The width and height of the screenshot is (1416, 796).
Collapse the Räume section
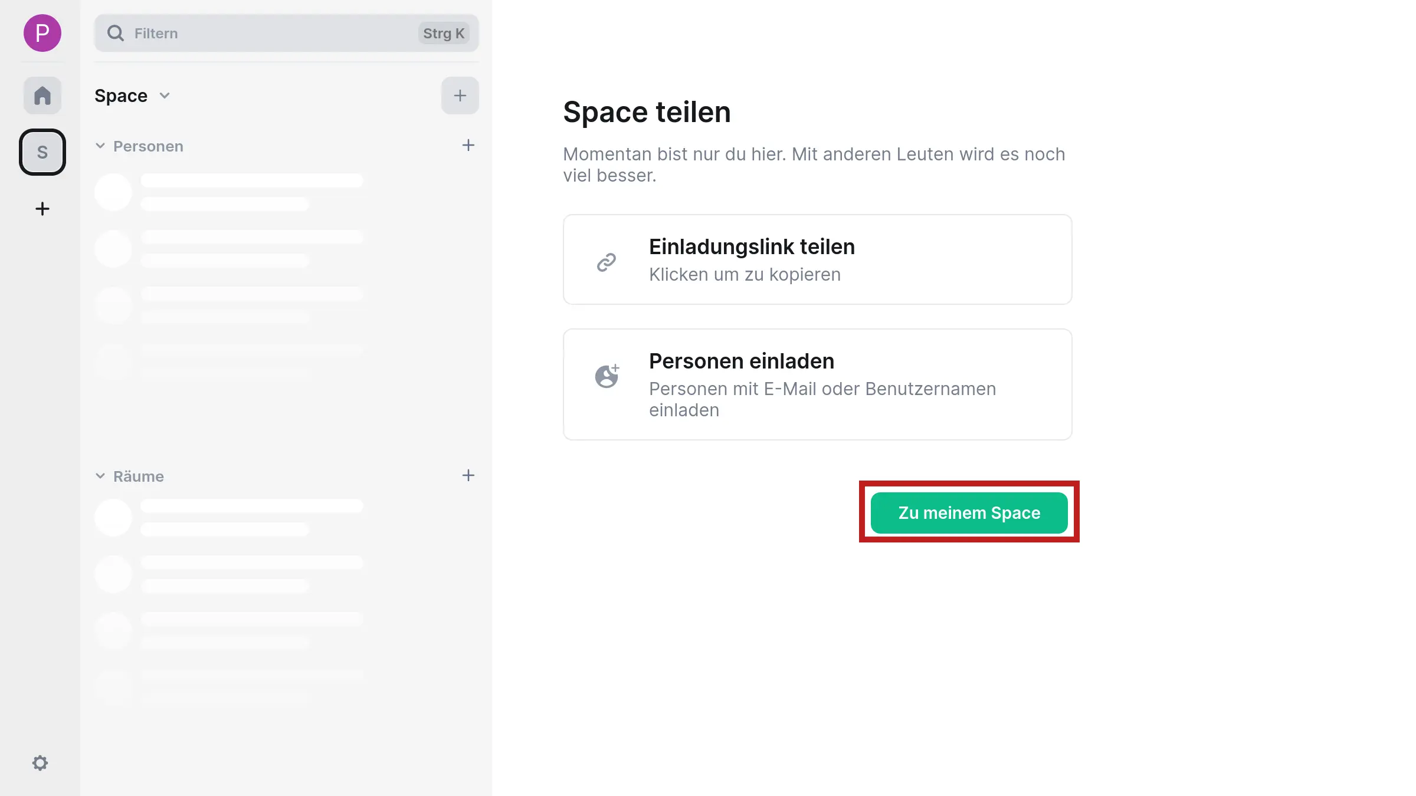[100, 476]
